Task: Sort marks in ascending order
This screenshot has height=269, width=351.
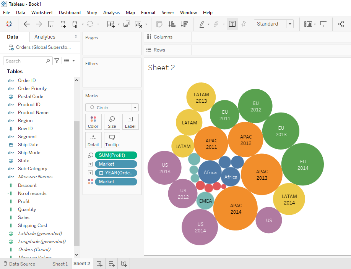Action: [172, 24]
